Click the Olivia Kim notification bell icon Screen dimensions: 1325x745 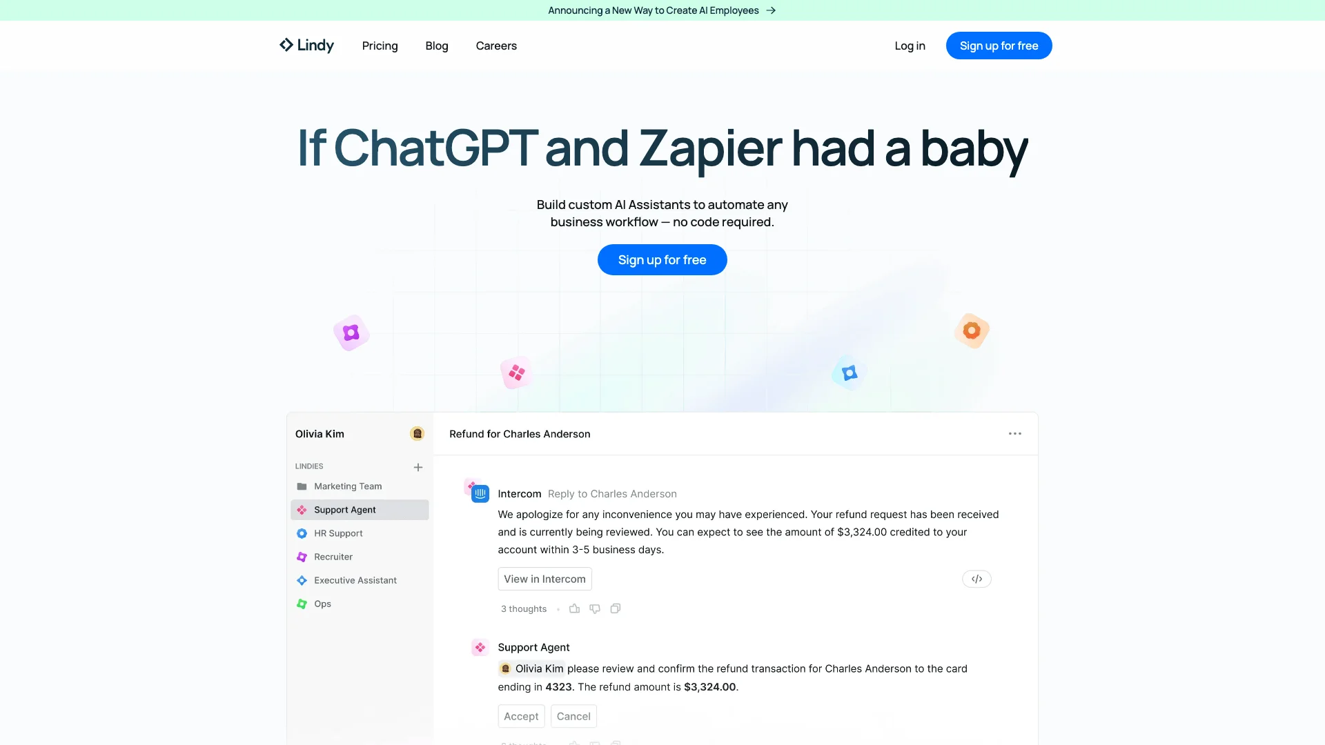coord(418,434)
